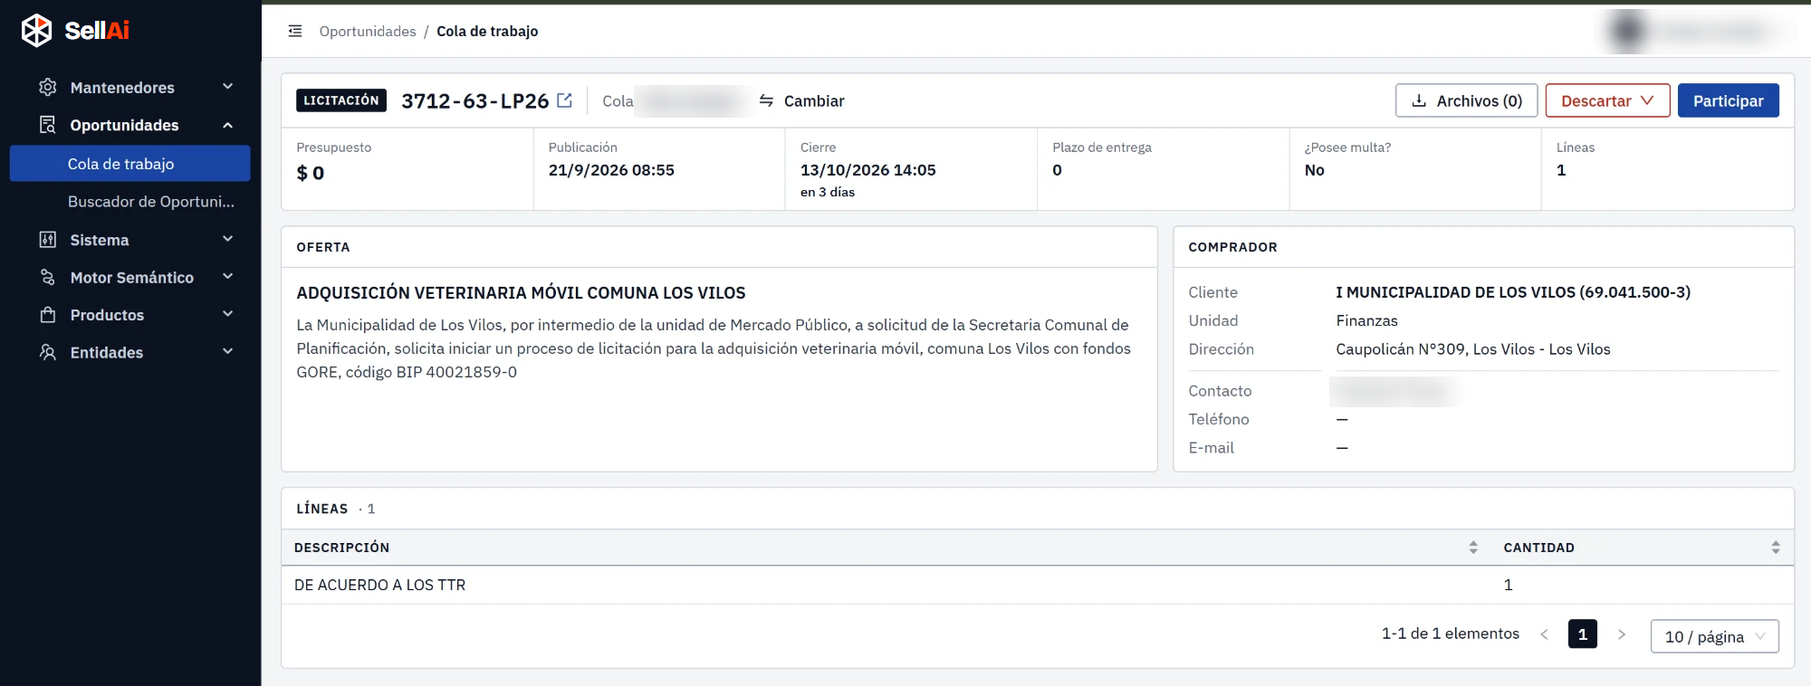Expand the Mantenedores menu chevron
Screen dimensions: 1811x686
228,87
